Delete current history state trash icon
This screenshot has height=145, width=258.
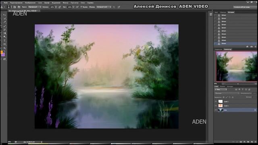click(255, 47)
